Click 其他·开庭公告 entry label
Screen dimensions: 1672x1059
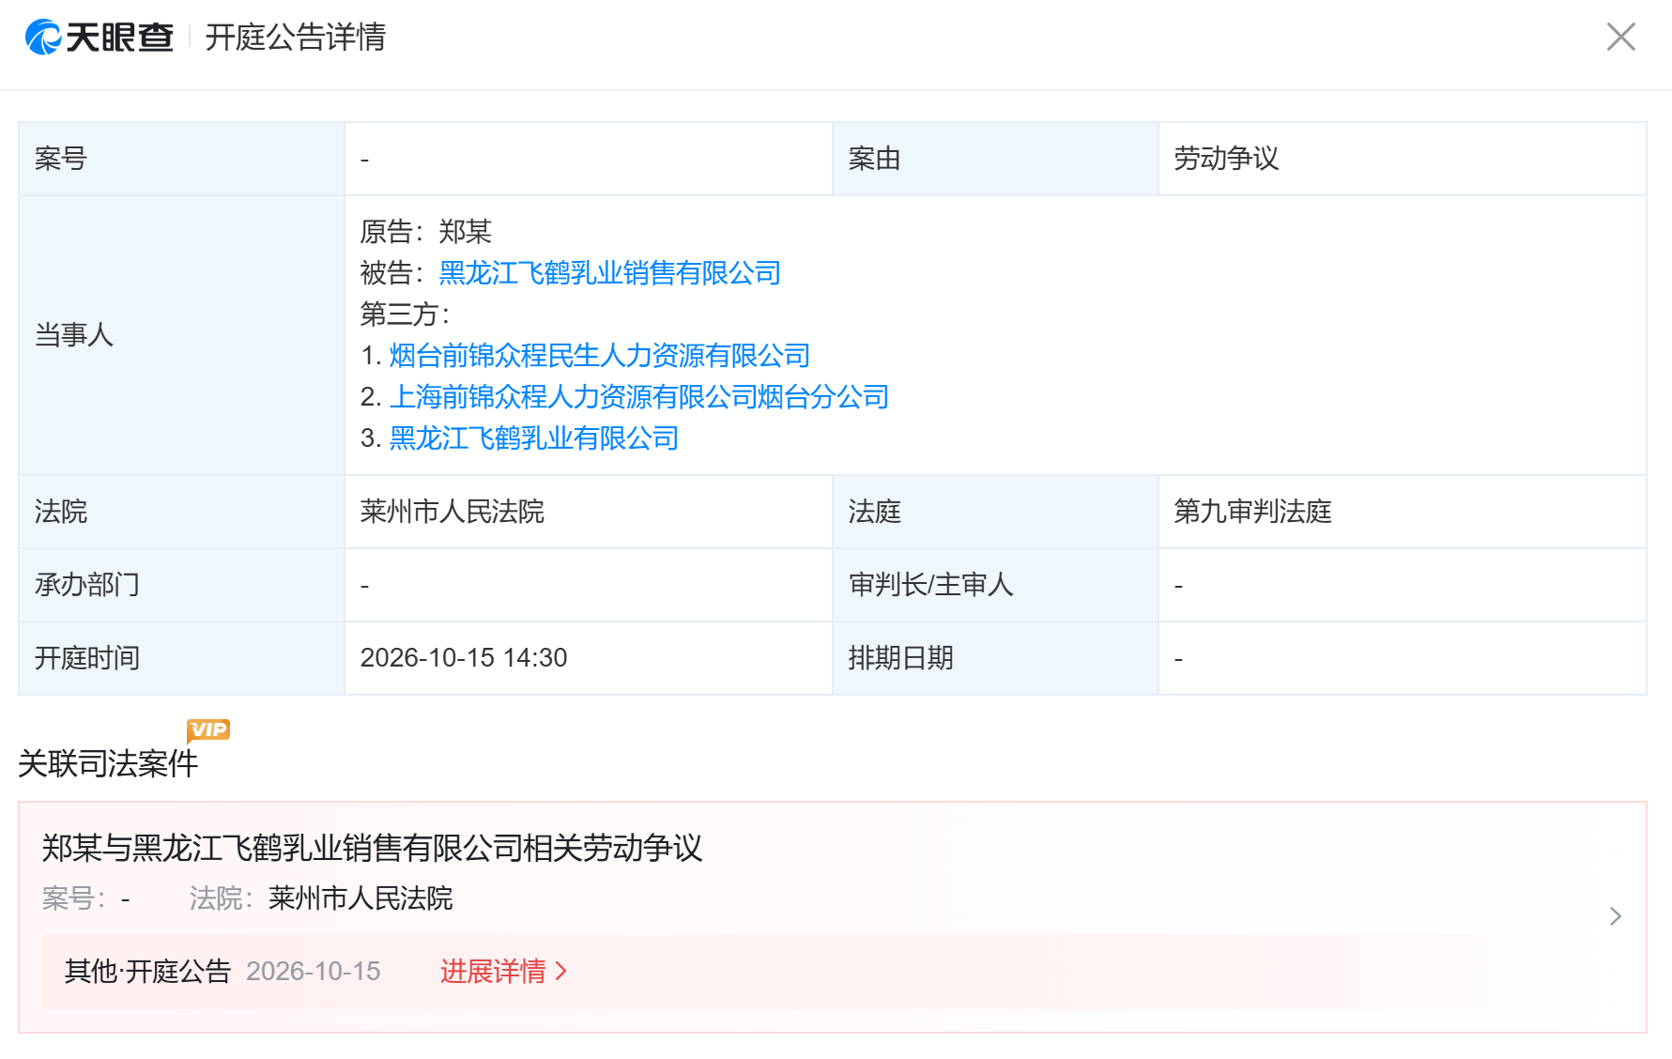(x=147, y=971)
